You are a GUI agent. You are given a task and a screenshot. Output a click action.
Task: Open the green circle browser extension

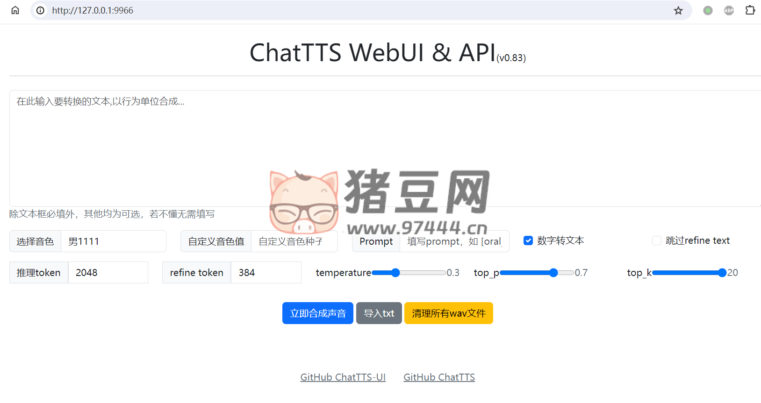(x=708, y=10)
